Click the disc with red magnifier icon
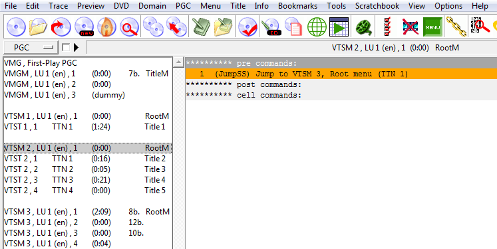Screen dimensions: 497x249 tap(129, 27)
